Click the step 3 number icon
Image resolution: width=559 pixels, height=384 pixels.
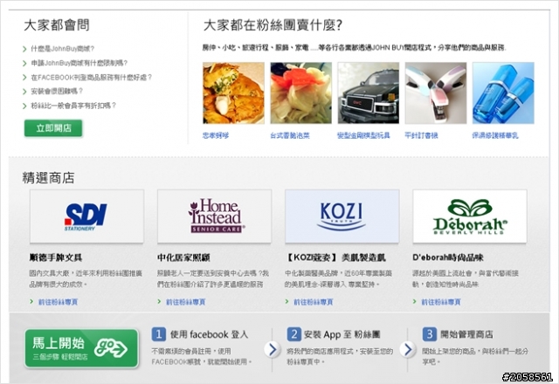coord(430,334)
